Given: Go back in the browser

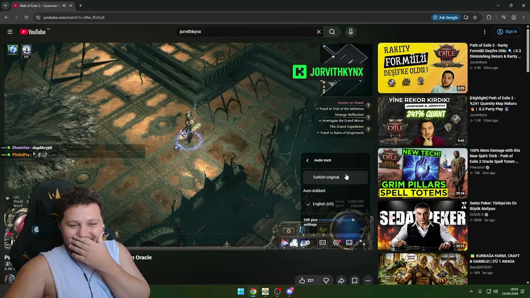Looking at the screenshot, I should tap(6, 17).
